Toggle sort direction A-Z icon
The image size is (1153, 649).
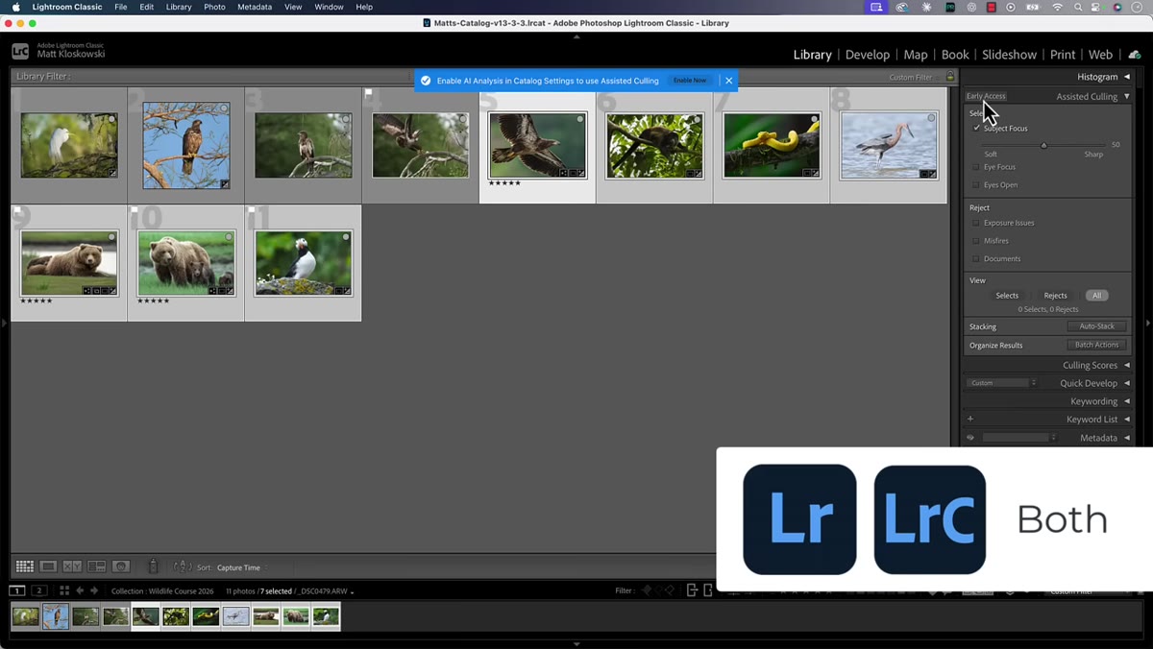point(183,566)
